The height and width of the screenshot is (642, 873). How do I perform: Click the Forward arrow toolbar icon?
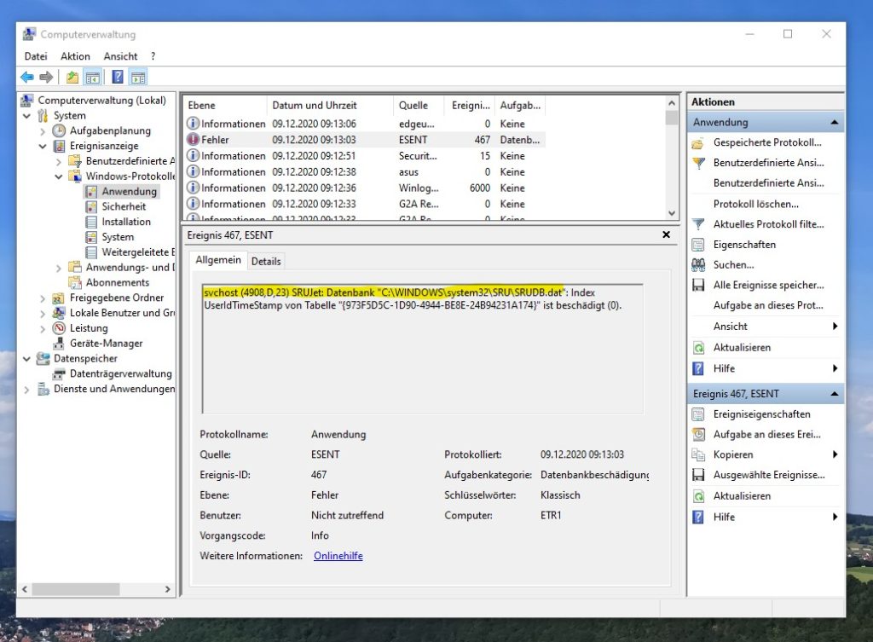point(46,77)
